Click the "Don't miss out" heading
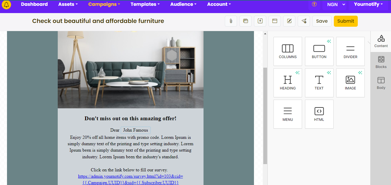The image size is (391, 185). point(130,118)
